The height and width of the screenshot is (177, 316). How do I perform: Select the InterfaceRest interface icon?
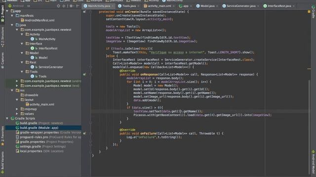click(x=32, y=48)
